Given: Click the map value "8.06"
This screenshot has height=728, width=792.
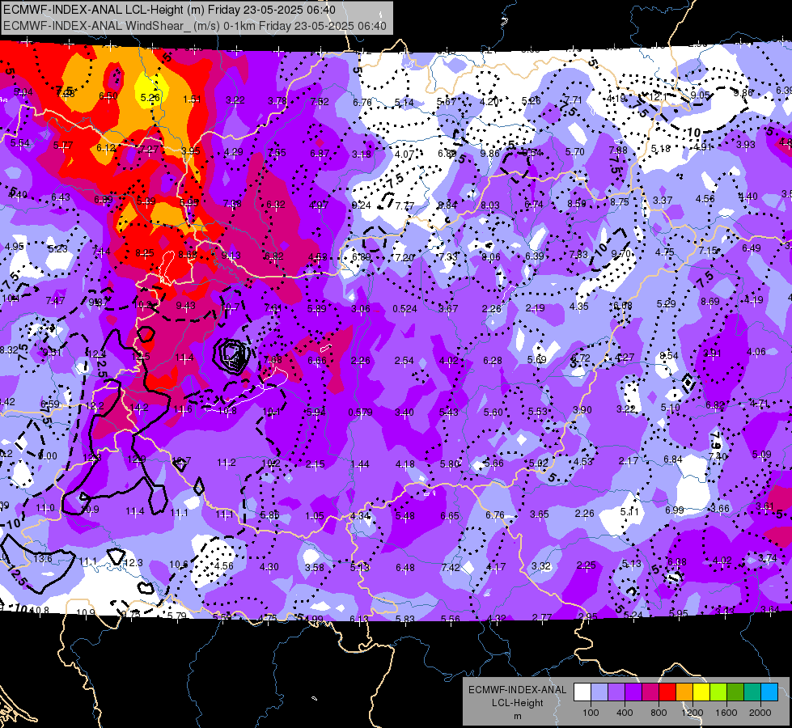Looking at the screenshot, I should [x=490, y=257].
